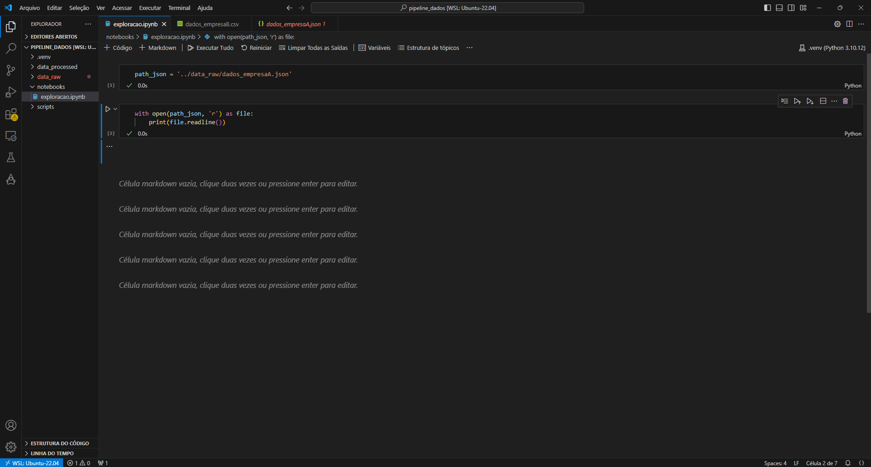Show errors and warnings in status bar
The width and height of the screenshot is (871, 467).
coord(79,463)
